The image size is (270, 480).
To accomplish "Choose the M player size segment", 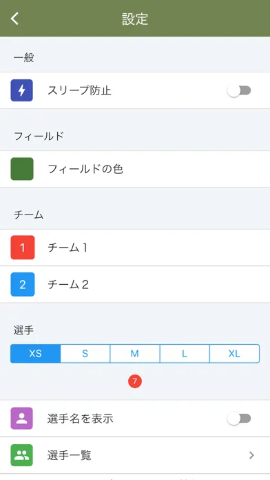I will pos(135,354).
